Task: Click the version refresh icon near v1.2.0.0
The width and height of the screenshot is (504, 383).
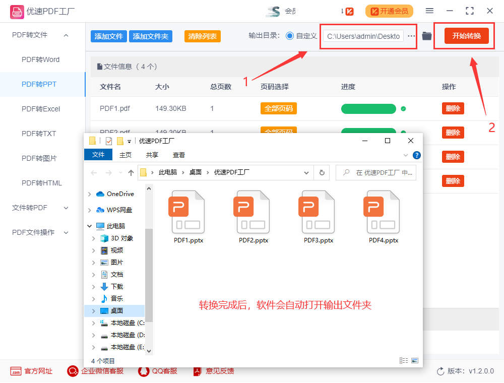Action: coord(440,371)
